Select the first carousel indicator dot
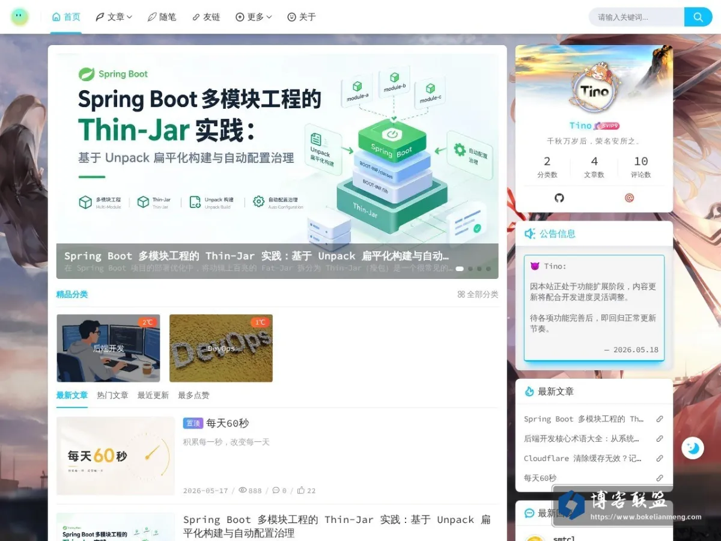The image size is (721, 541). point(460,269)
